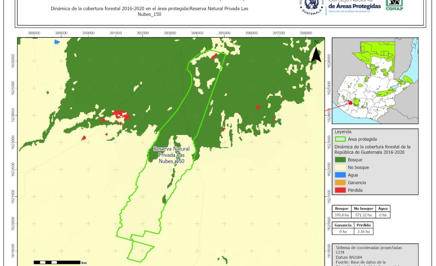Screen dimensions: 436x266
Task: Select the Agua blue legend swatch
Action: pos(340,175)
